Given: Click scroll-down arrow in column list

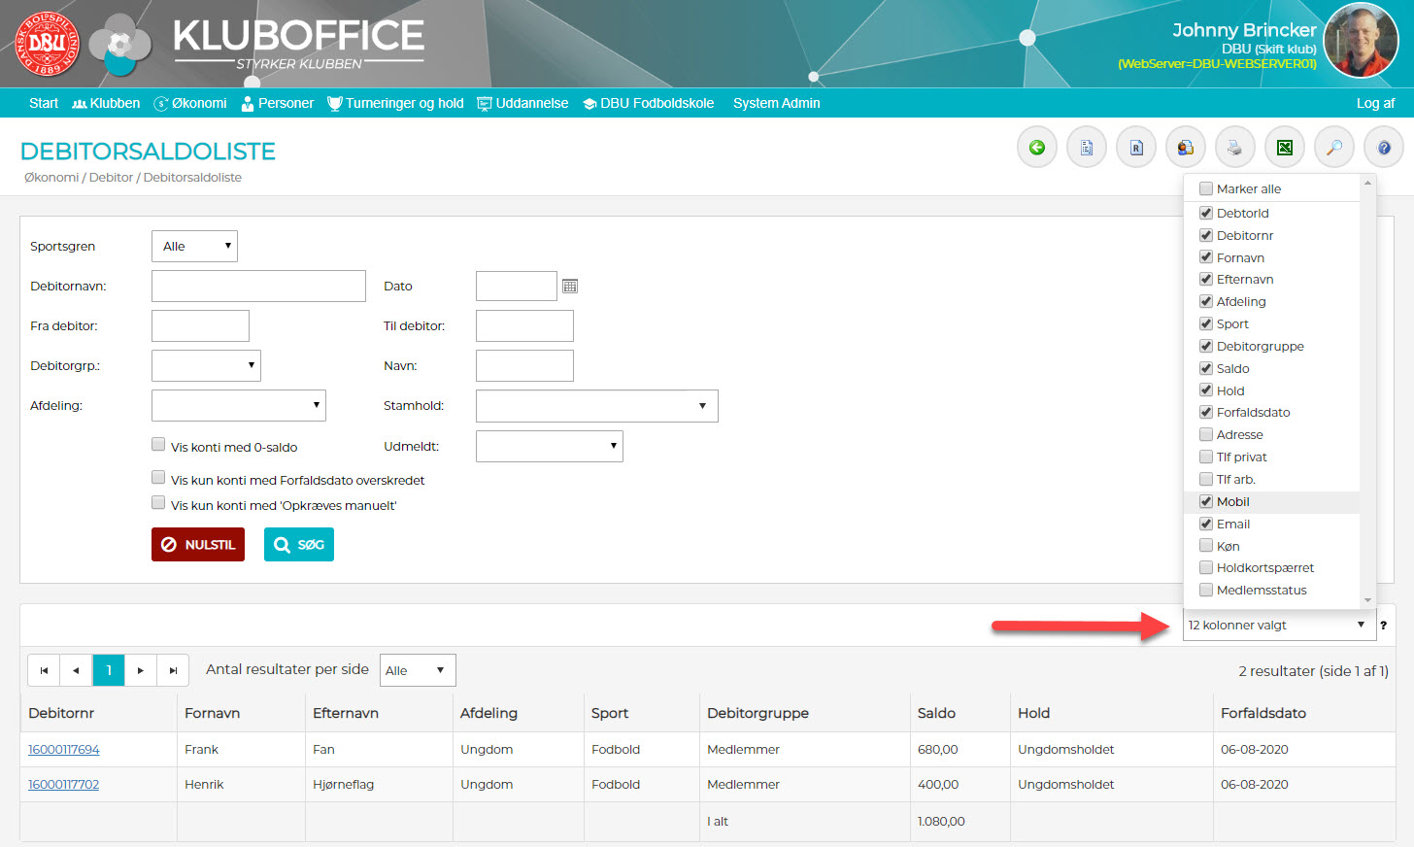Looking at the screenshot, I should pyautogui.click(x=1368, y=600).
